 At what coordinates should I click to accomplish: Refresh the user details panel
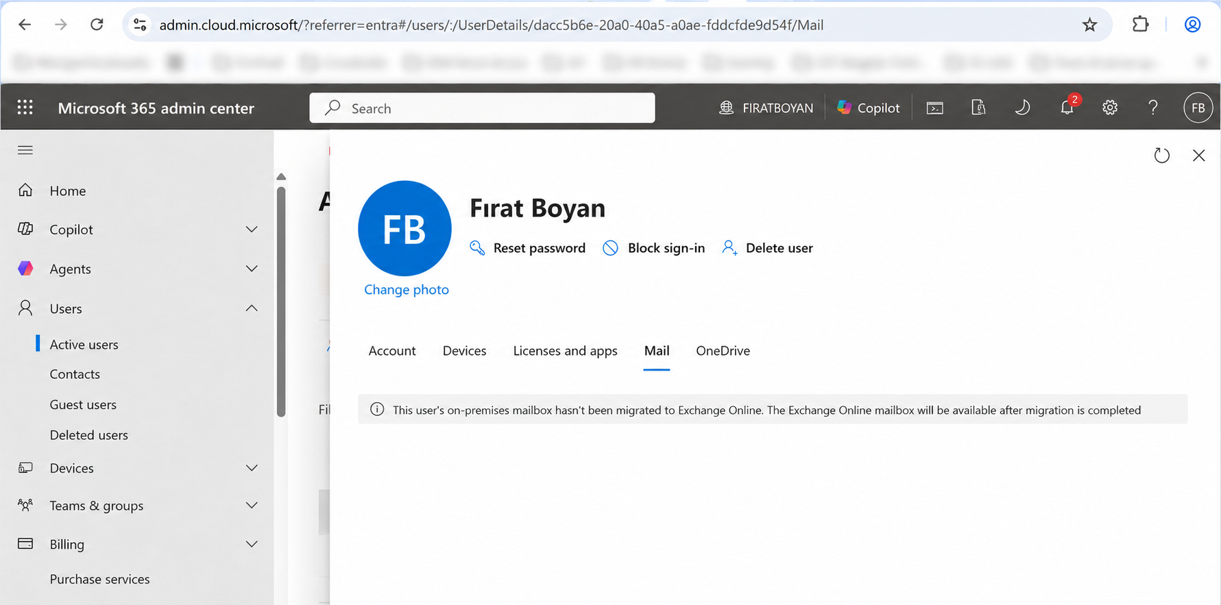tap(1161, 156)
